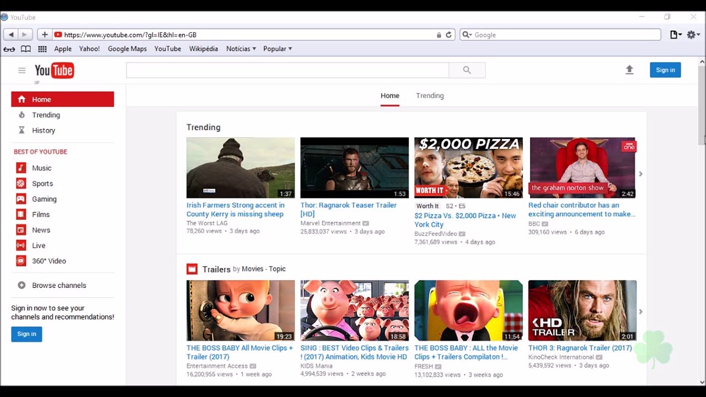Click inside the YouTube search field
Viewport: 706px width, 397px height.
pyautogui.click(x=287, y=70)
